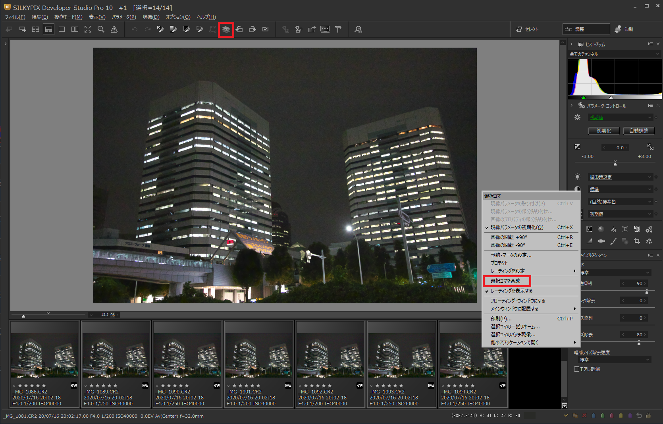663x424 pixels.
Task: Open batch development settings gear icon
Action: [299, 29]
